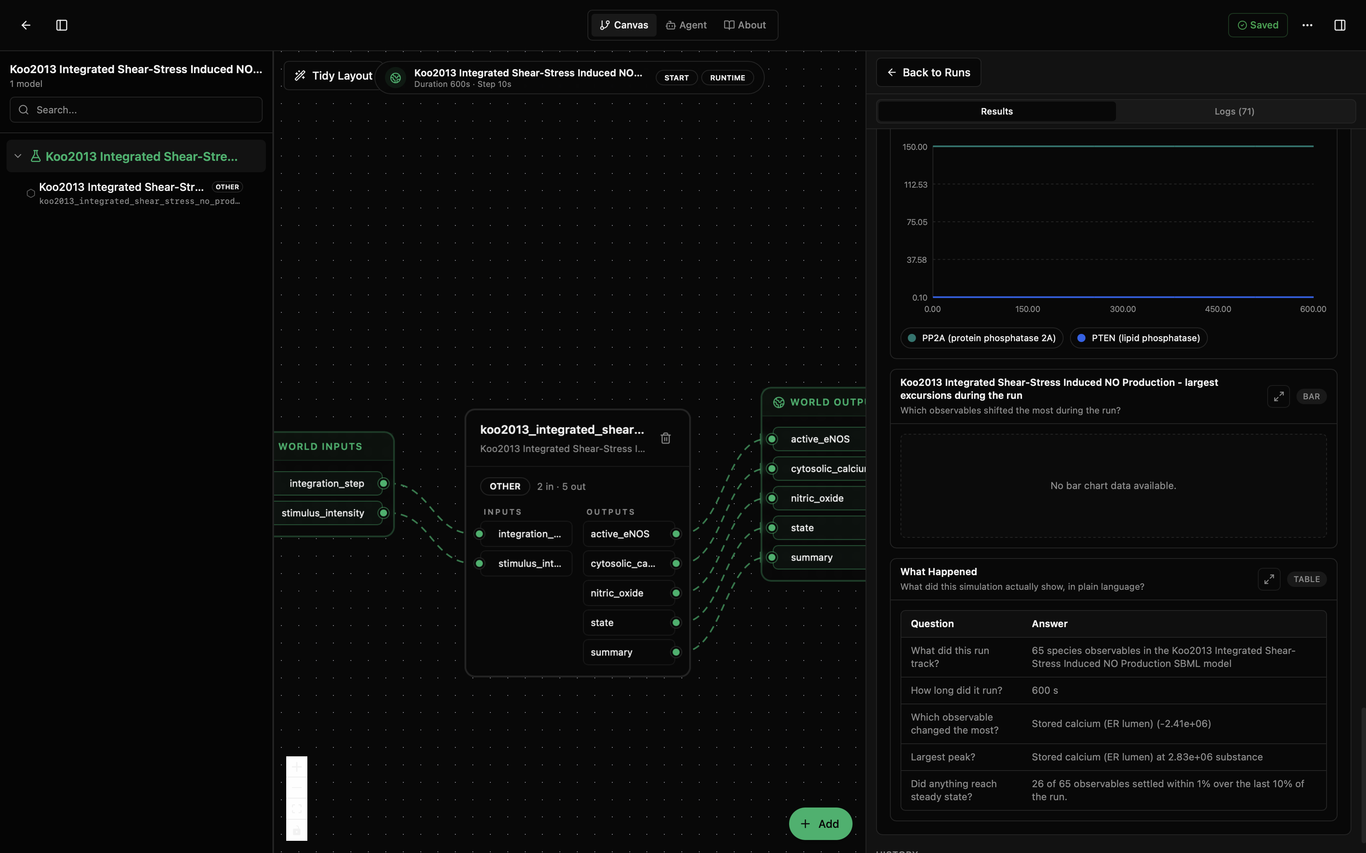Click the integration_... input port on the model node
Image resolution: width=1366 pixels, height=853 pixels.
tap(479, 534)
